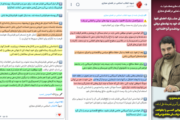Click the pen emoji beside author name
Screen dimensions: 180x120
click(x=61, y=94)
